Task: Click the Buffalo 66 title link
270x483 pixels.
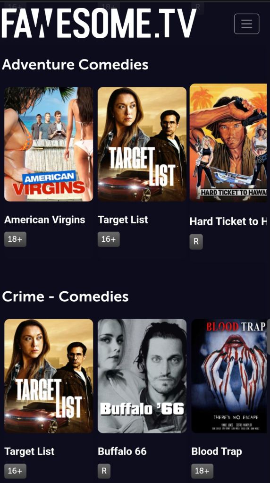Action: pyautogui.click(x=122, y=451)
